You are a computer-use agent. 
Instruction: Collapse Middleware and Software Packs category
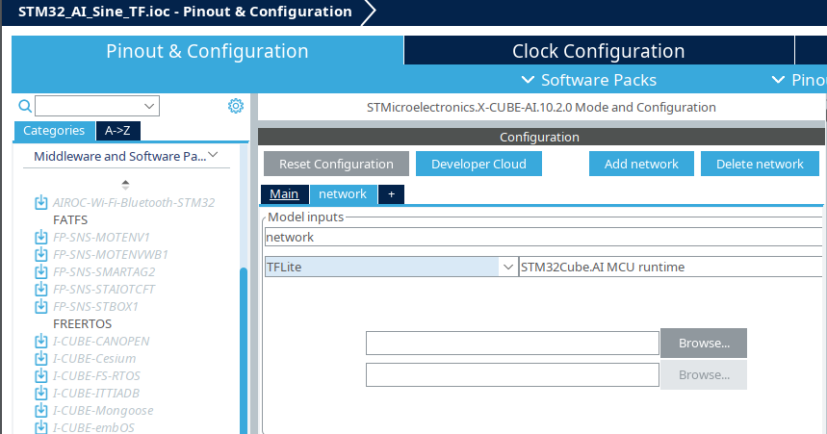(x=213, y=155)
